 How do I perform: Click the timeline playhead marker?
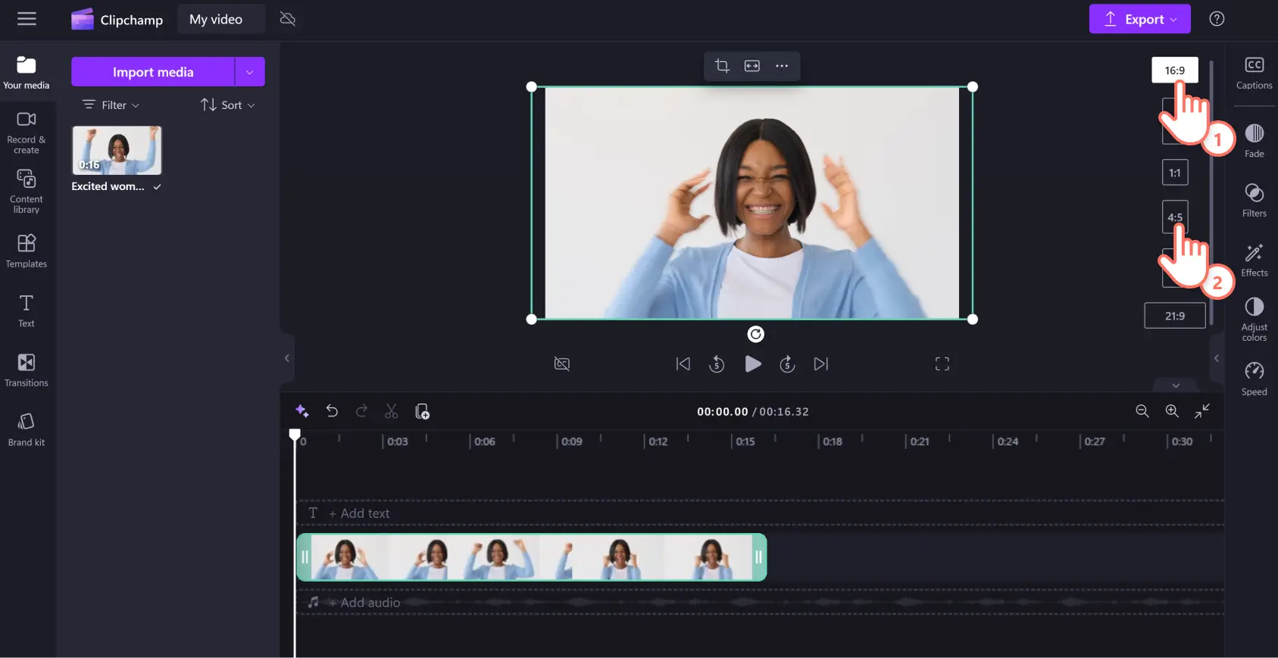click(x=295, y=435)
